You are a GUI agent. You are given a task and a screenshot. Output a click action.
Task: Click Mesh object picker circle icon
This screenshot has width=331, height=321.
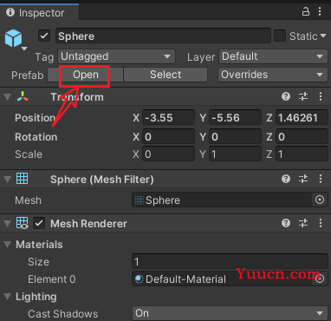point(320,200)
